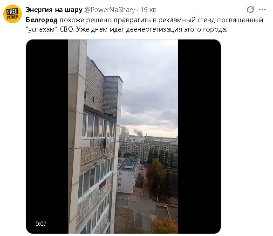Open the post via the 19 хв timestamp
The height and width of the screenshot is (236, 273).
point(149,10)
